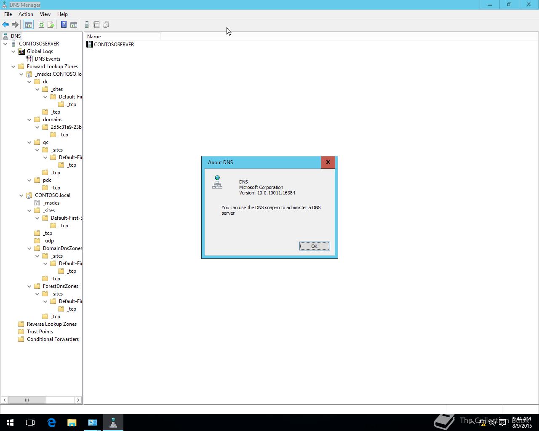Collapse the pdc folder node
The image size is (539, 431).
pos(29,180)
